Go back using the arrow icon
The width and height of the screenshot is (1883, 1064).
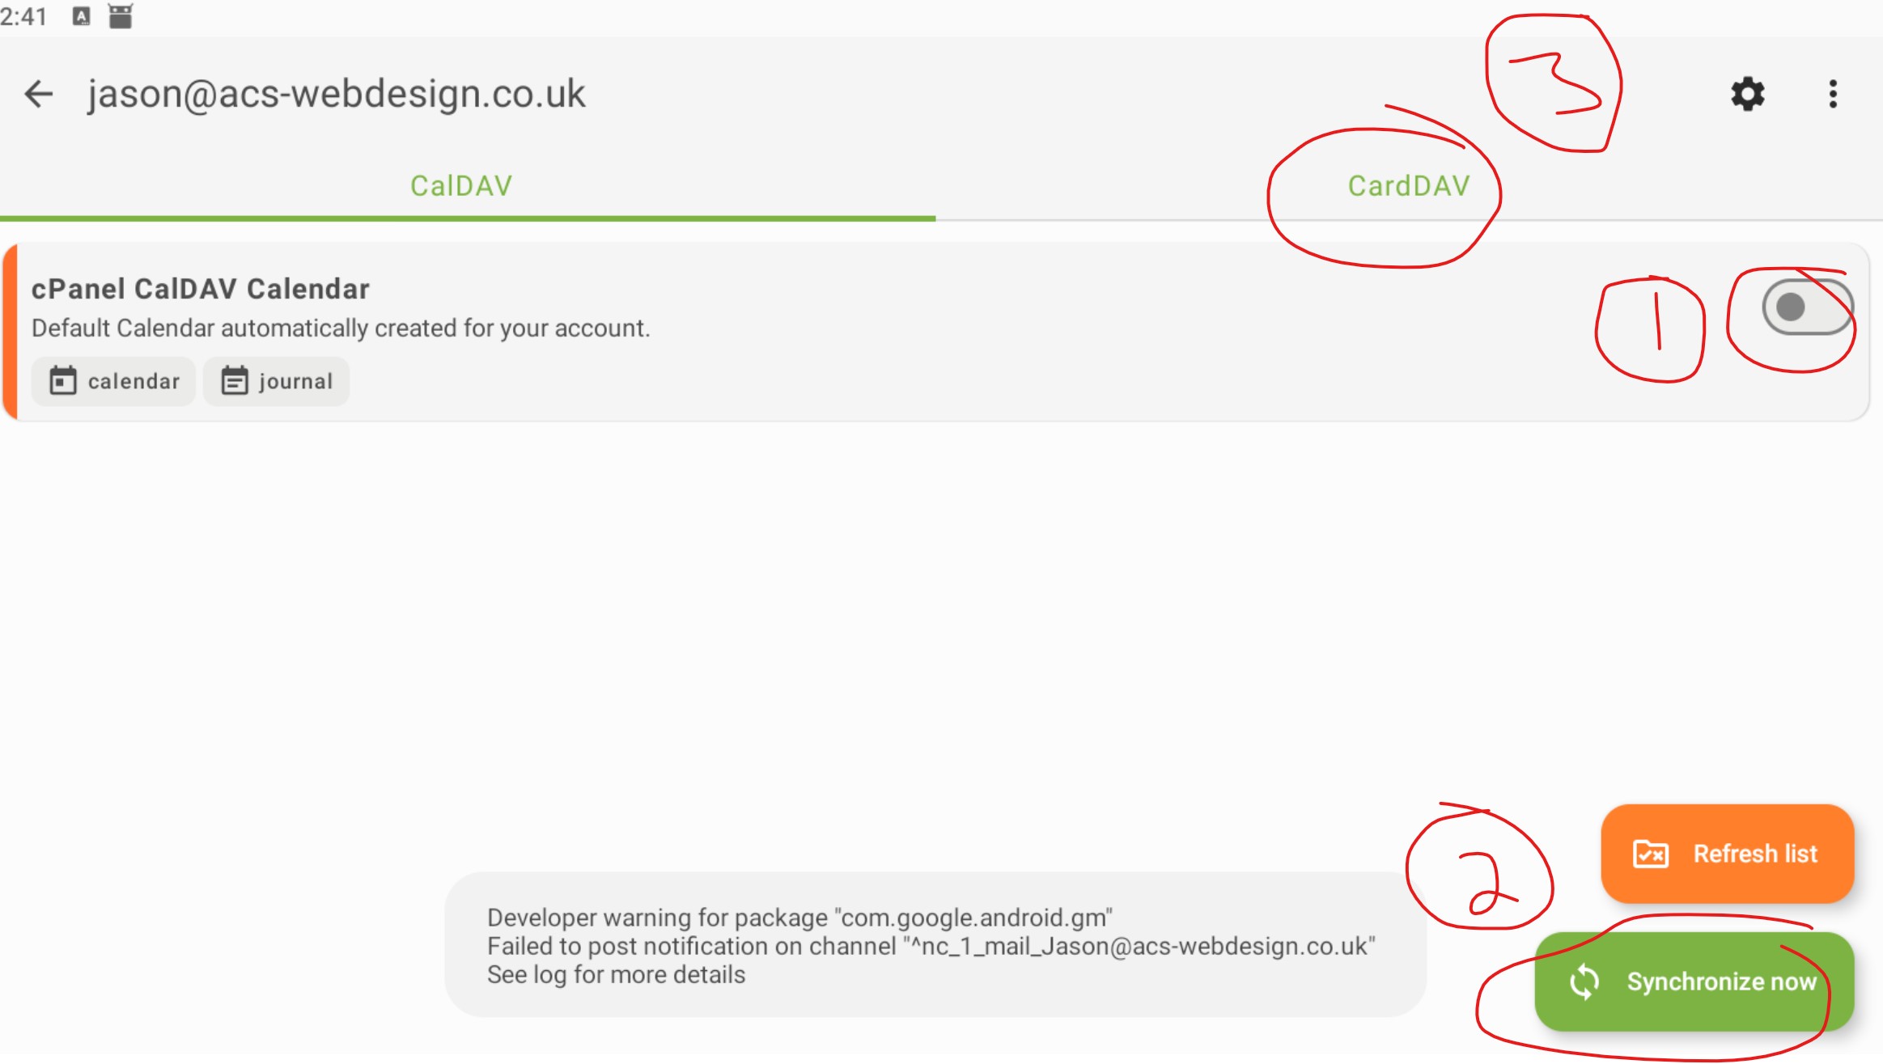[38, 94]
